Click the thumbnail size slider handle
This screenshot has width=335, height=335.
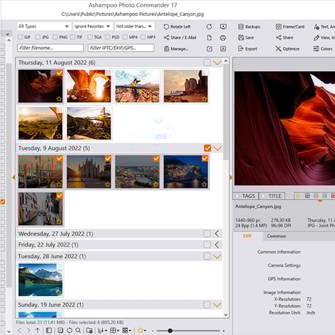[x=170, y=330]
